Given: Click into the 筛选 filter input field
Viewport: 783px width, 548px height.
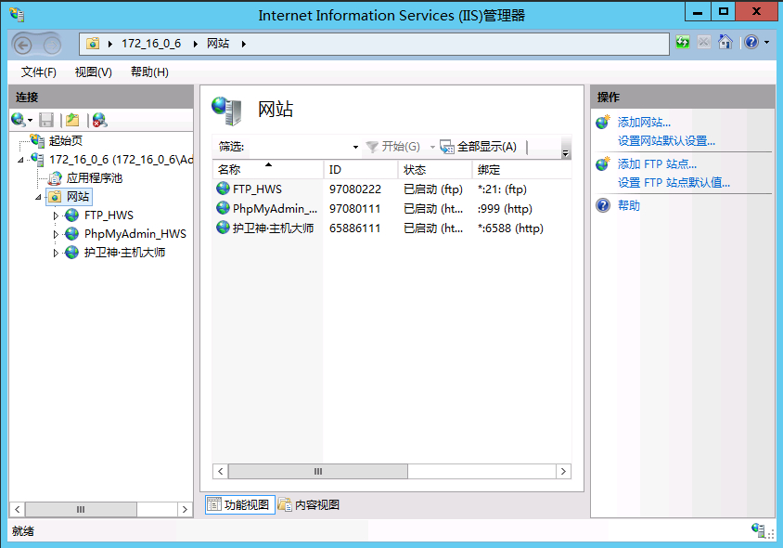Looking at the screenshot, I should click(298, 147).
